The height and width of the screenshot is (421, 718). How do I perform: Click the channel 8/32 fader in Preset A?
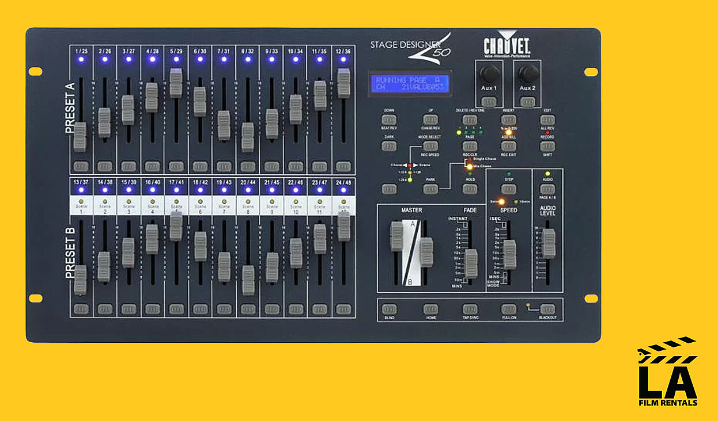(247, 137)
